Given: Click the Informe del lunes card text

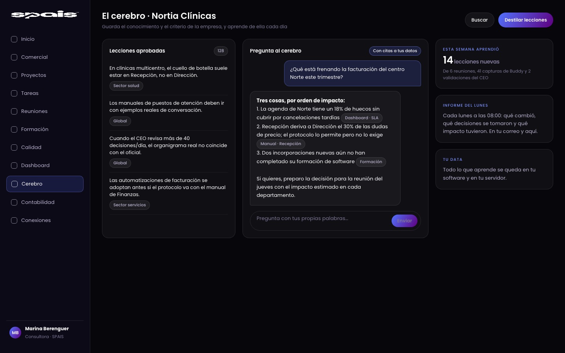Looking at the screenshot, I should (490, 124).
